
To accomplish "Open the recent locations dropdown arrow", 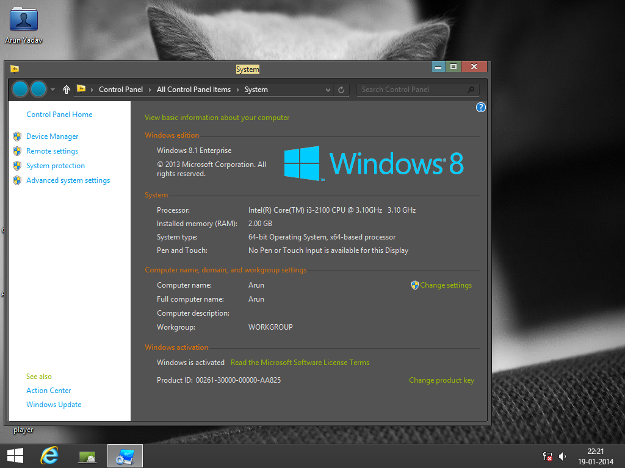I will (x=52, y=90).
